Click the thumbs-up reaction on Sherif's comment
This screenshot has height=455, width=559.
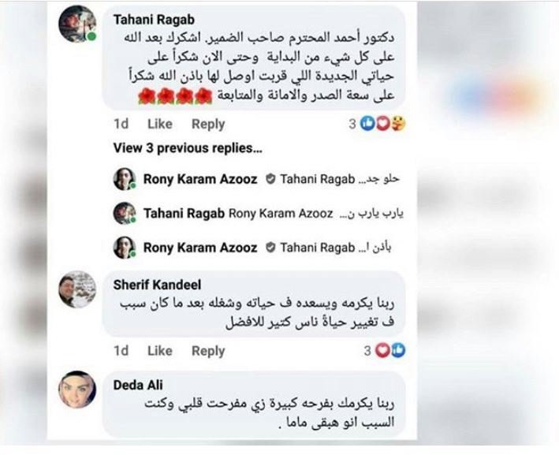pos(398,351)
